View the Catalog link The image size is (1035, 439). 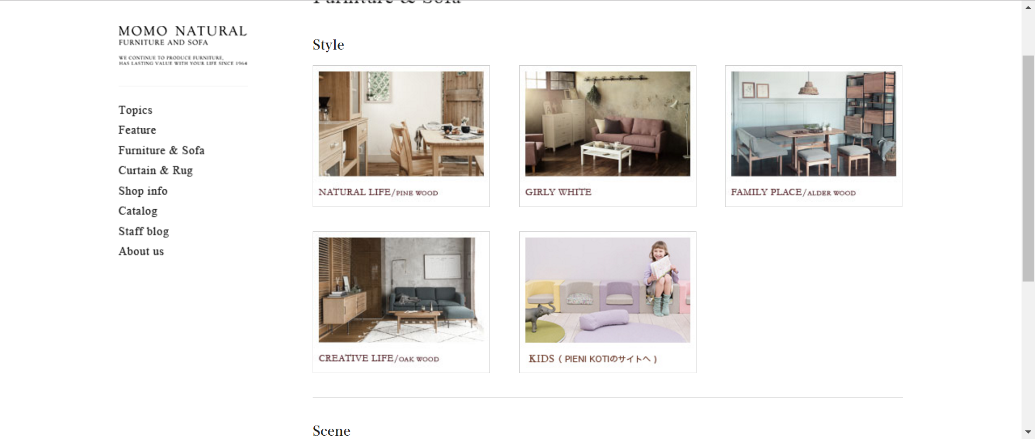point(138,211)
